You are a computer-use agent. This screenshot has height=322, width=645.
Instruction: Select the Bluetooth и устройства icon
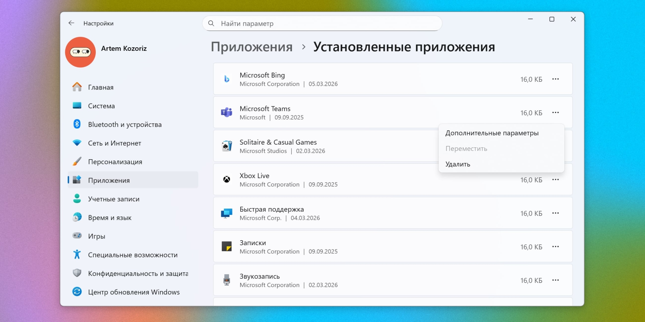(77, 124)
